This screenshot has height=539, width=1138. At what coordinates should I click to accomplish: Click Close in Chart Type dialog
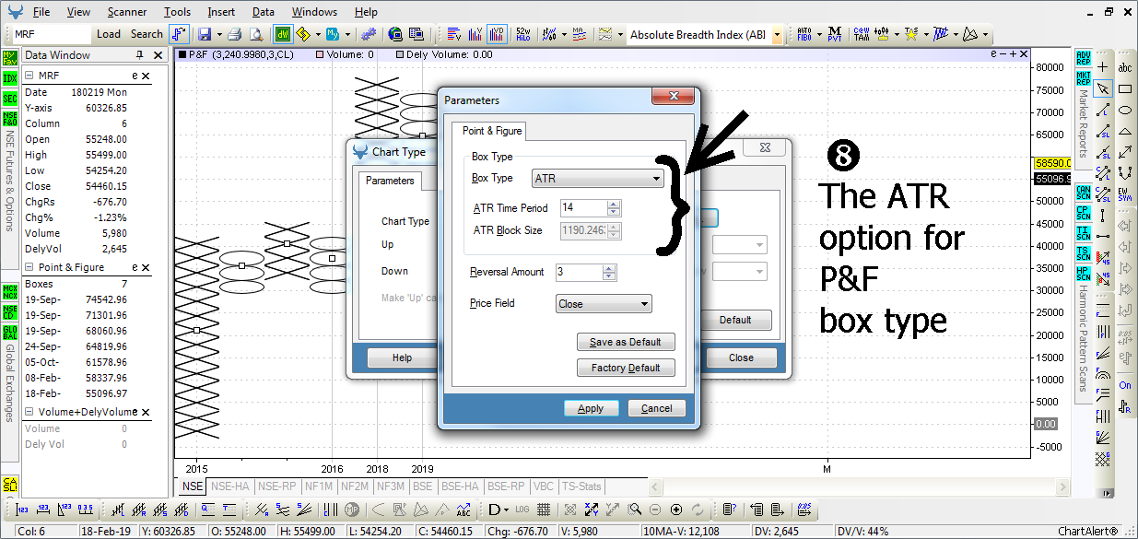pyautogui.click(x=741, y=357)
